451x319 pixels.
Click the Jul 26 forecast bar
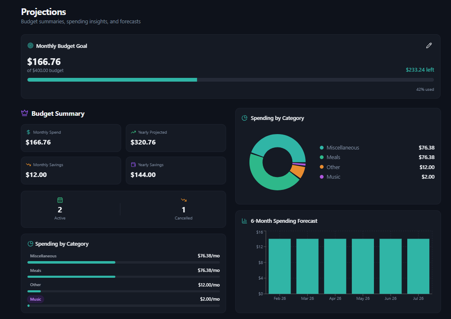click(418, 266)
